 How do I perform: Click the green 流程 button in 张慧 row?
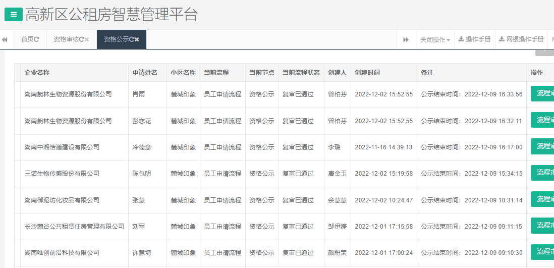pyautogui.click(x=542, y=199)
